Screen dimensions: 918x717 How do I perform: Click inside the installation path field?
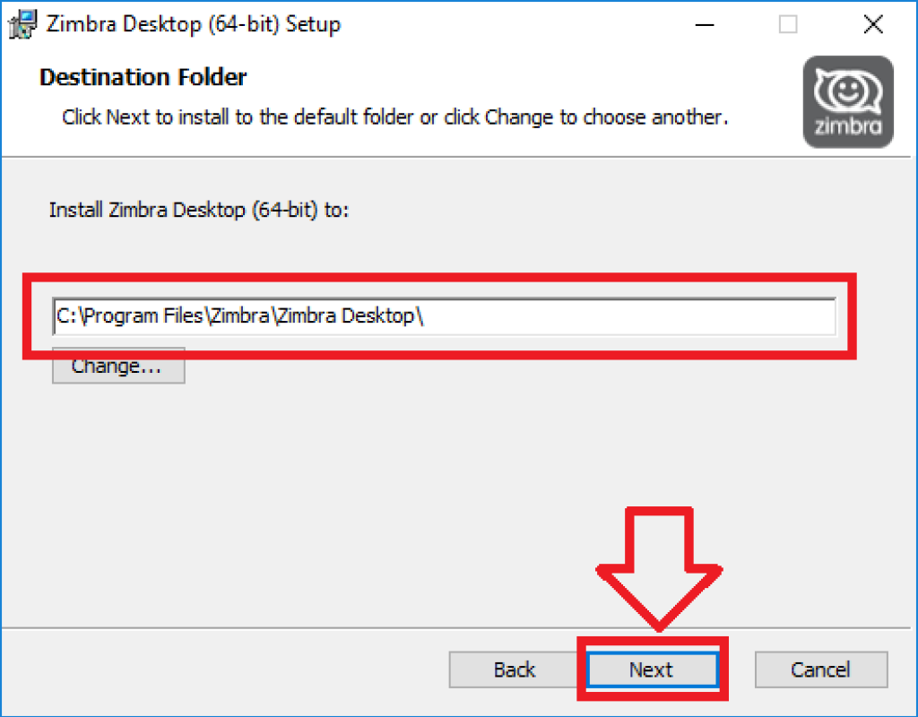coord(445,316)
